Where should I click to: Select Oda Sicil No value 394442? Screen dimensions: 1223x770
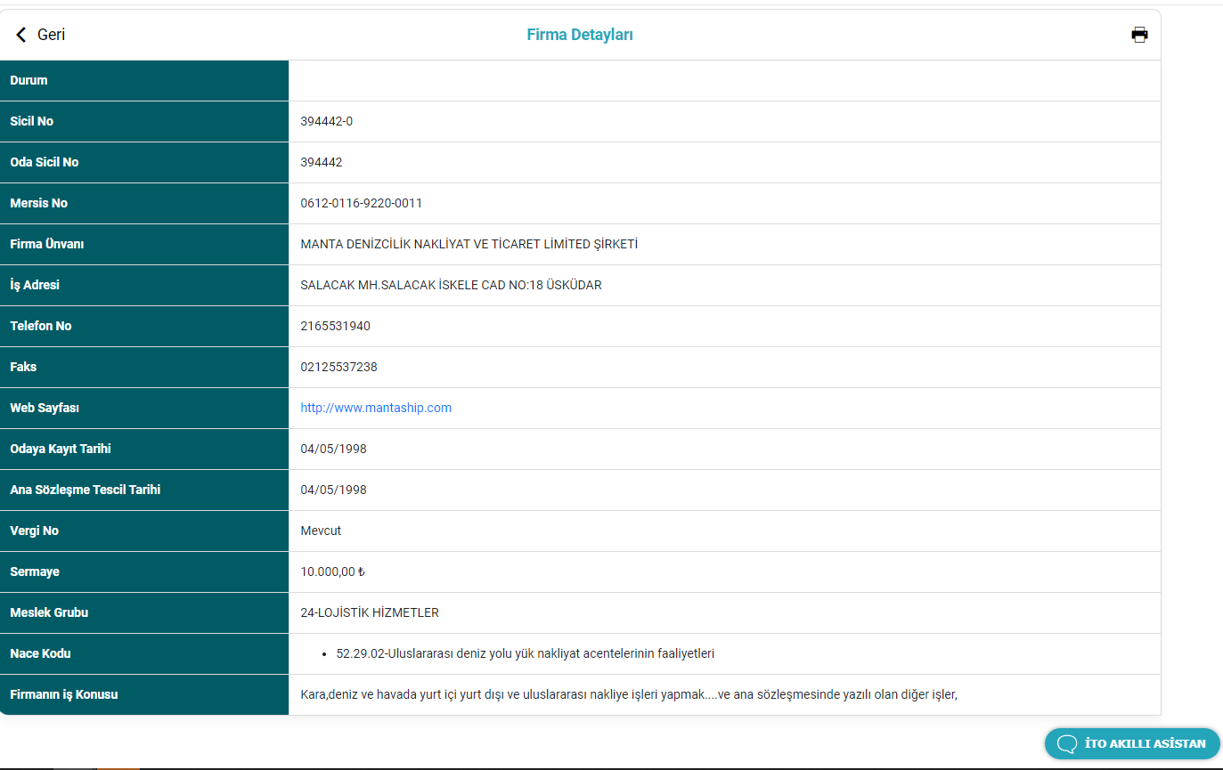point(322,162)
